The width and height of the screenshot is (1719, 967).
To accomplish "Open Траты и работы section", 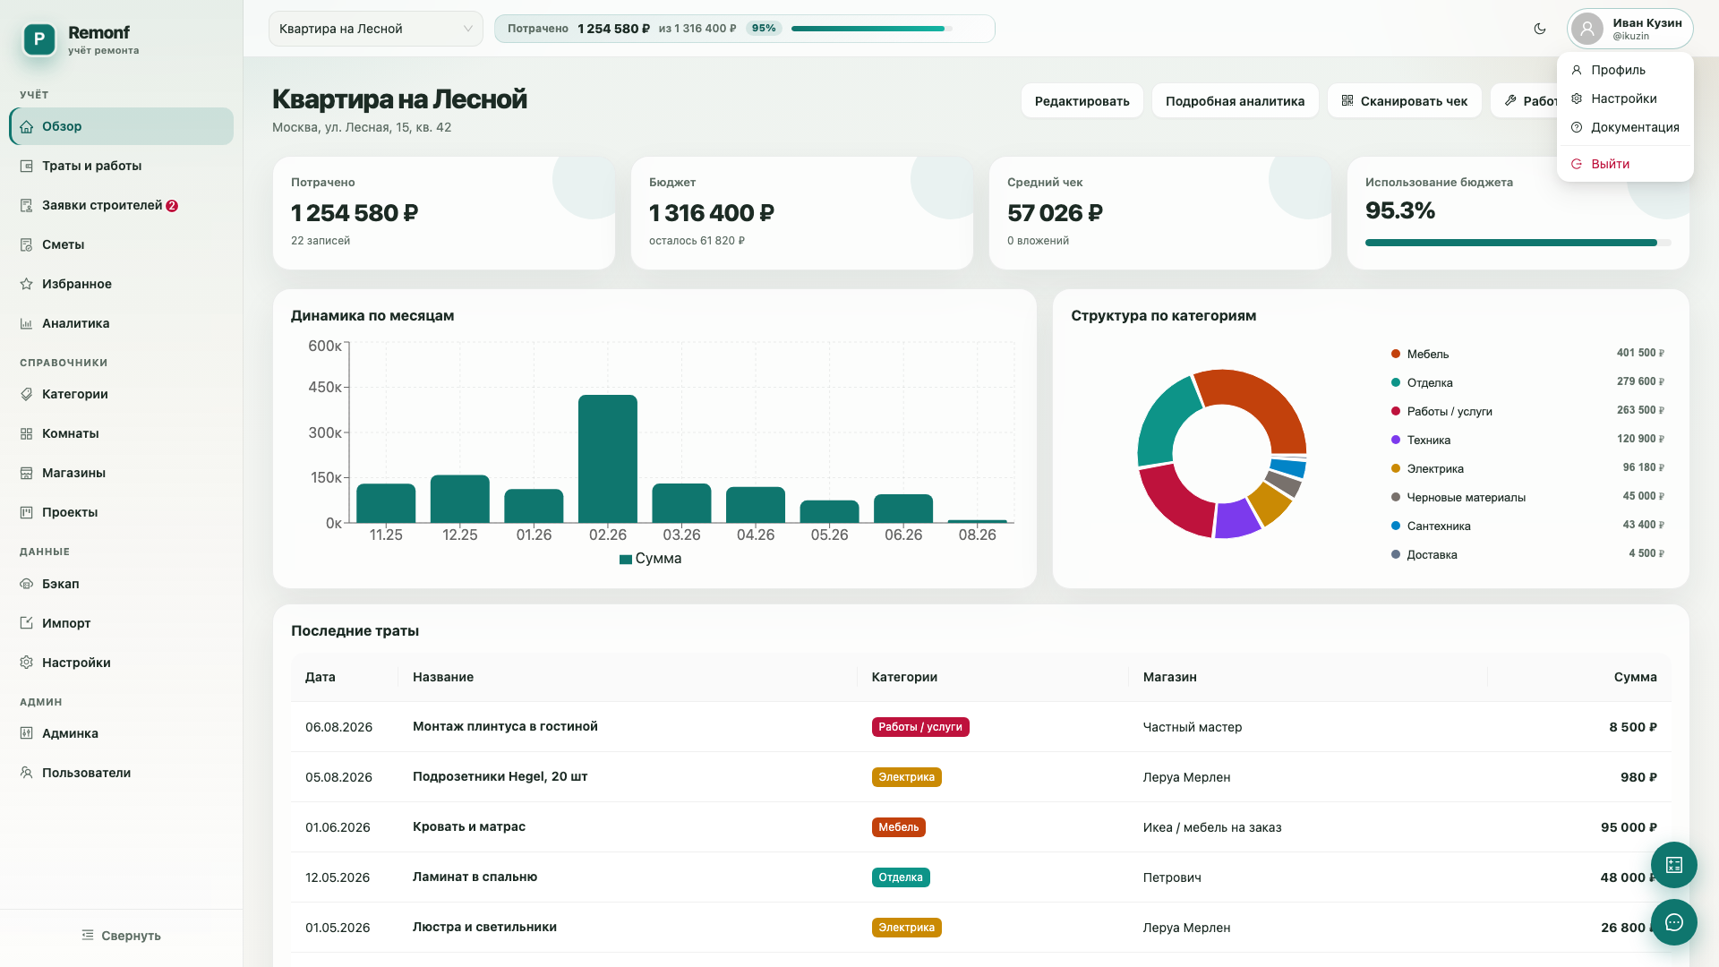I will [x=122, y=166].
